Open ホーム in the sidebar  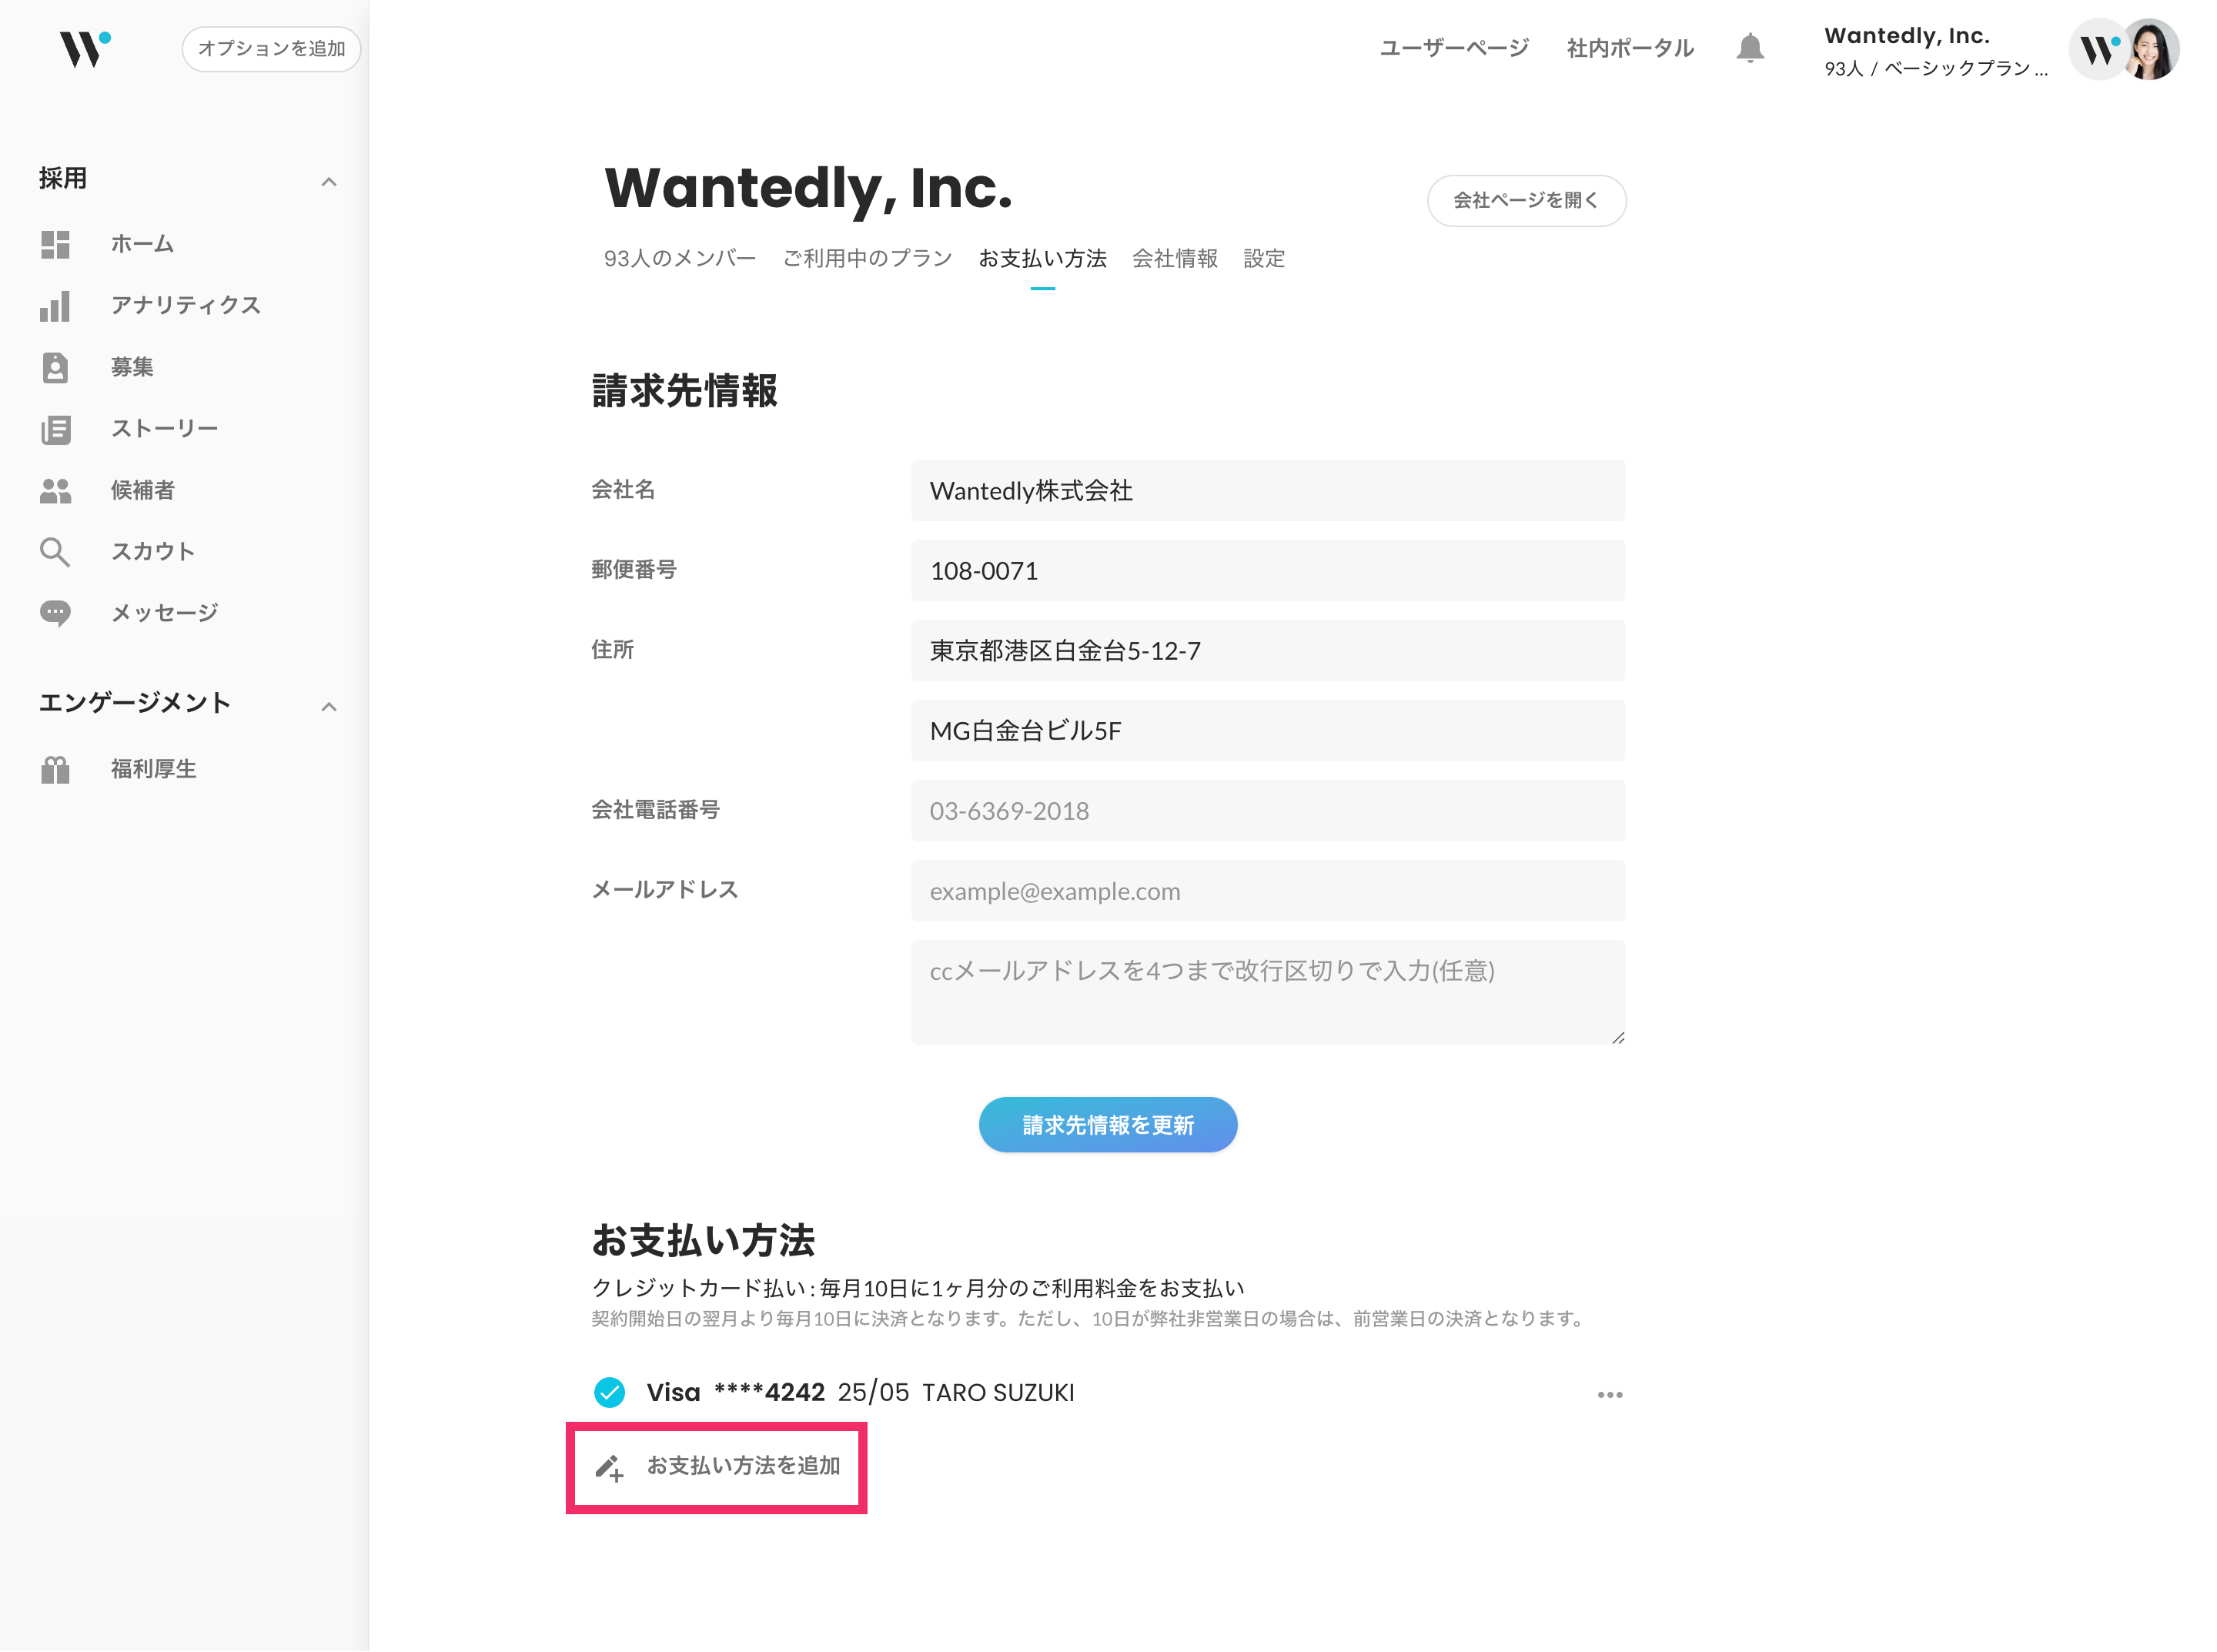142,244
